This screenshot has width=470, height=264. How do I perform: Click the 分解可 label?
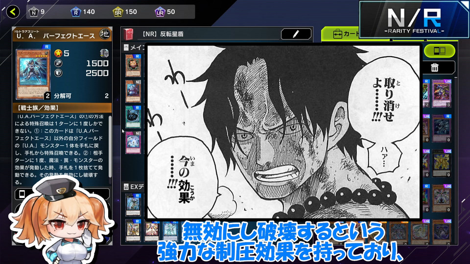tap(63, 96)
